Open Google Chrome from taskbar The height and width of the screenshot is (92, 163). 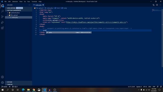coord(34,90)
